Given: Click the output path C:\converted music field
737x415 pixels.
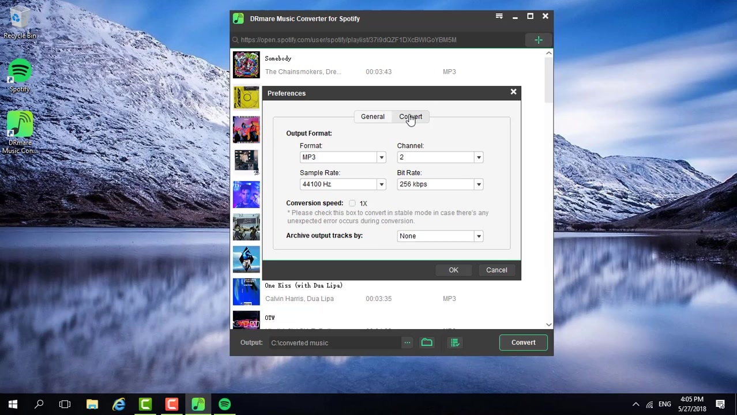Looking at the screenshot, I should [334, 342].
